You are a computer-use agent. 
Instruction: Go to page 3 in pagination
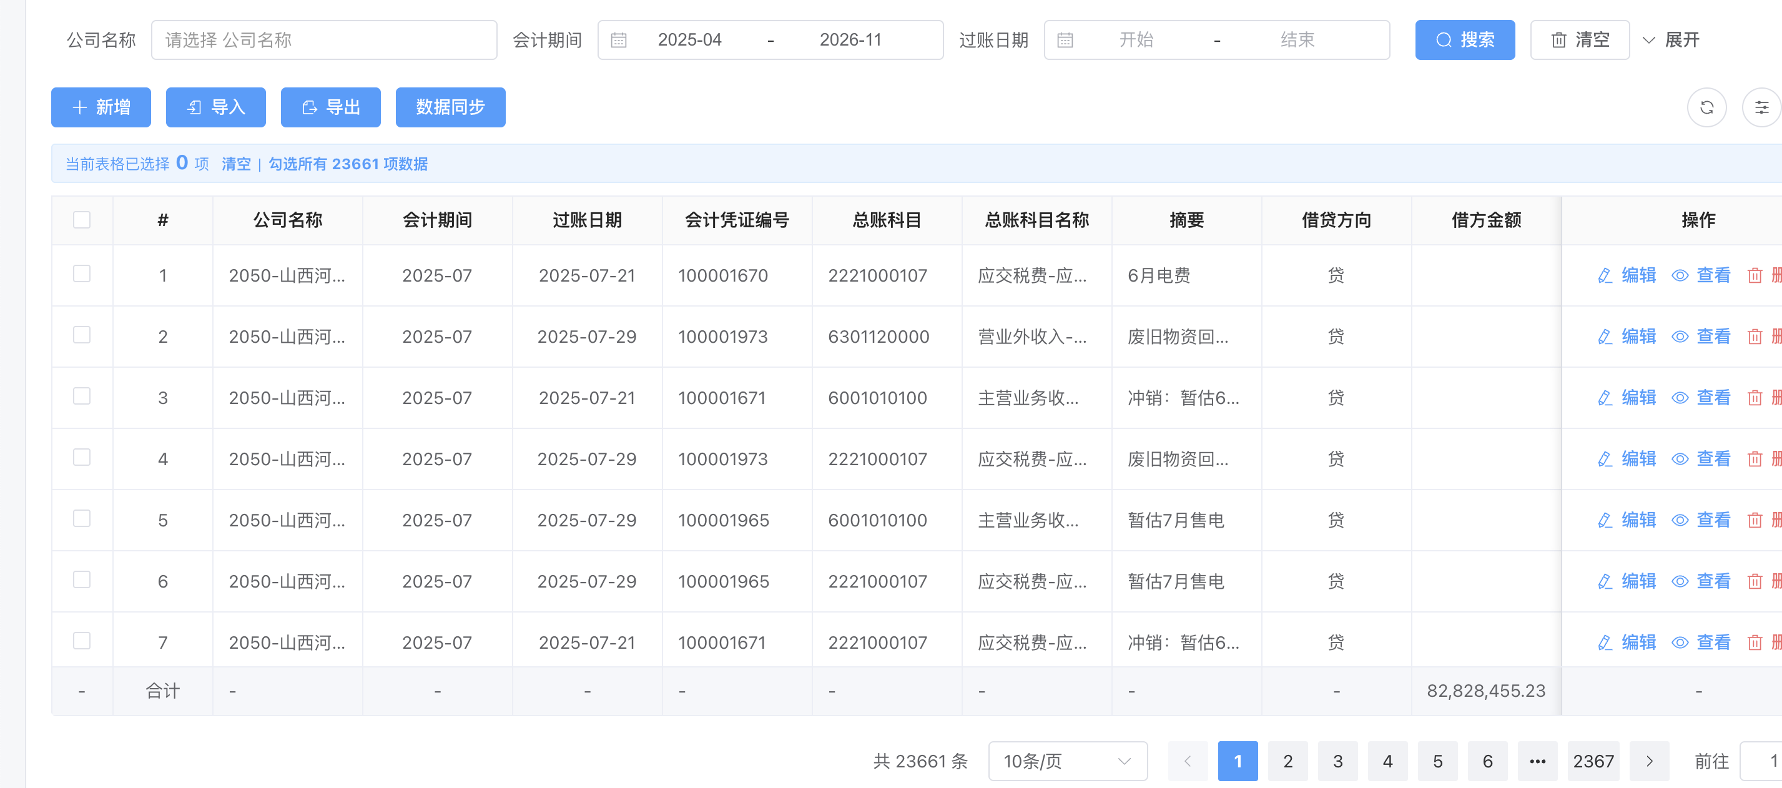[1337, 761]
